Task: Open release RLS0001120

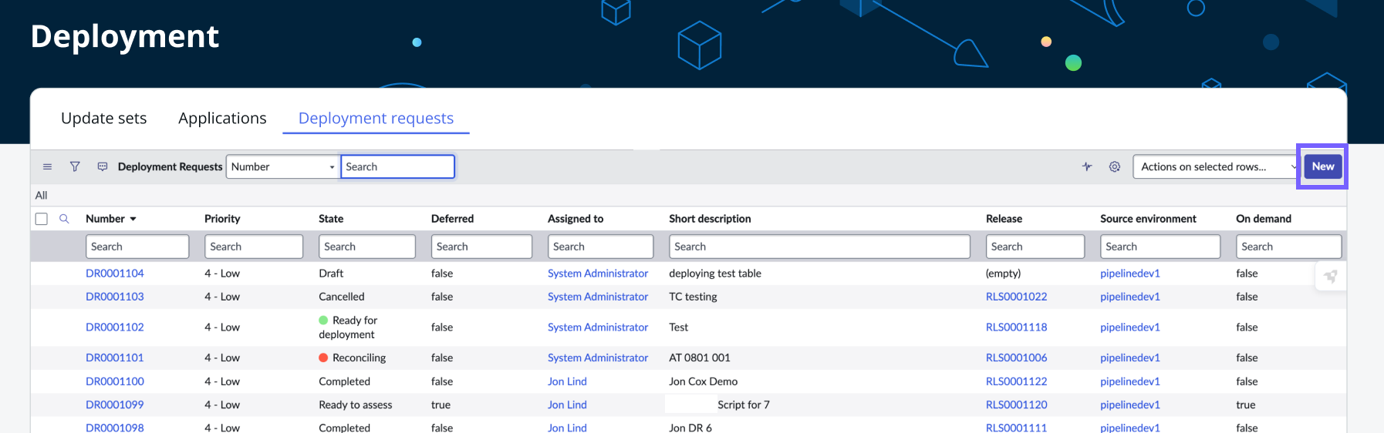Action: (1016, 404)
